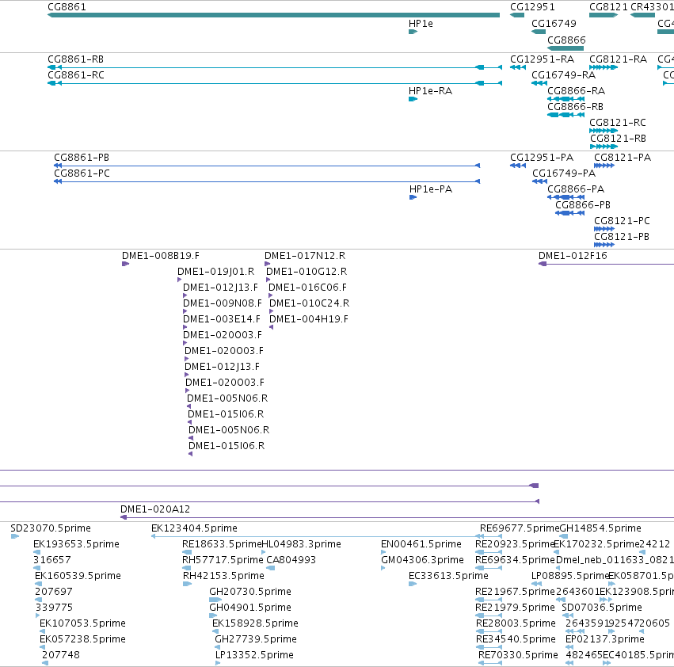Click the 316657 EST label
674x667 pixels.
pos(51,559)
